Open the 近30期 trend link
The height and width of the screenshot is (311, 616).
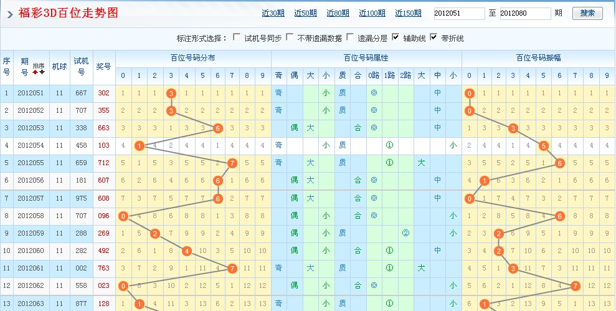[273, 13]
